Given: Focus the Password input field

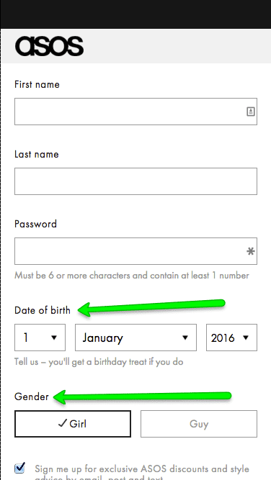Looking at the screenshot, I should pos(135,251).
